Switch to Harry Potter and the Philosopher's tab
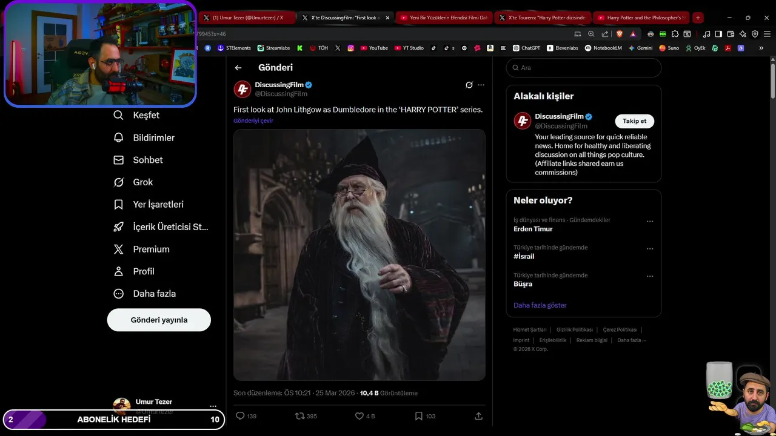Image resolution: width=776 pixels, height=436 pixels. pyautogui.click(x=641, y=18)
